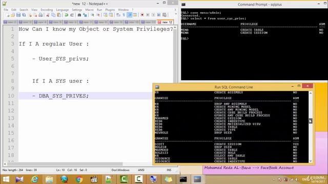328x184 pixels.
Task: Click the Replace toolbar icon
Action: coord(85,15)
